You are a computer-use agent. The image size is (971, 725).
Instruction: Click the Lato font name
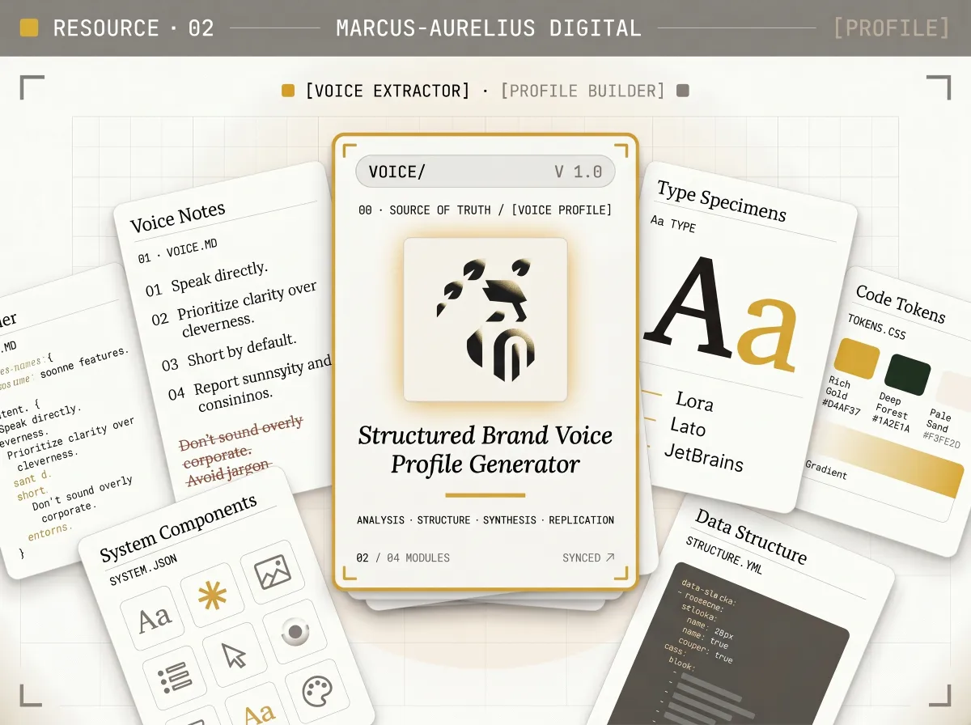point(687,426)
